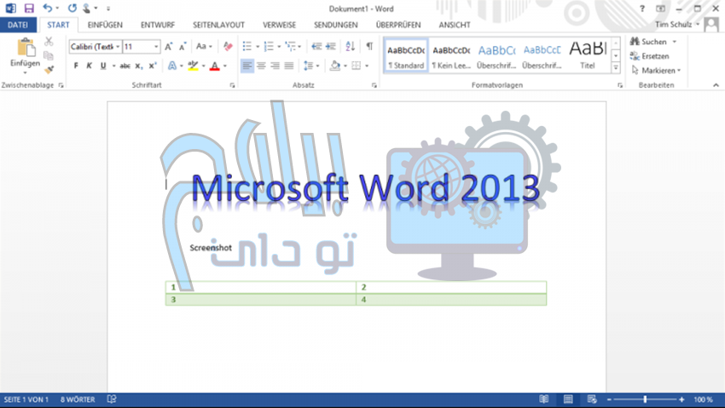Viewport: 725px width, 408px height.
Task: Click the Cut scissors icon
Action: click(x=49, y=42)
